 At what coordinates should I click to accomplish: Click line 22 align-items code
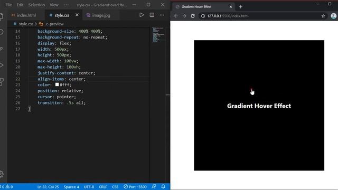[61, 79]
